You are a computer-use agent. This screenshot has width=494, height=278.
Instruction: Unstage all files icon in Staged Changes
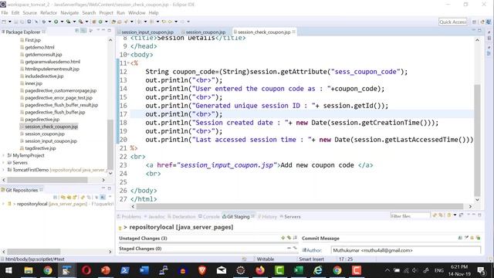click(x=295, y=249)
